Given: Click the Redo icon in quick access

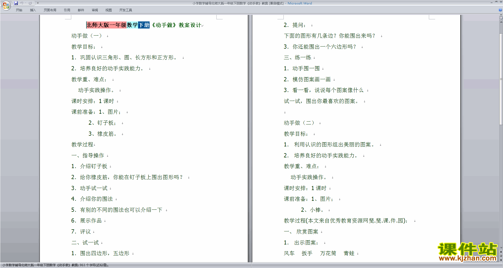Looking at the screenshot, I should click(30, 3).
